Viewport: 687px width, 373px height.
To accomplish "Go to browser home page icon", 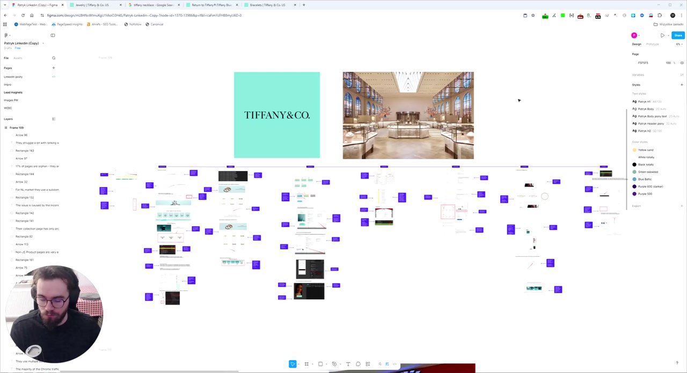I will point(32,16).
